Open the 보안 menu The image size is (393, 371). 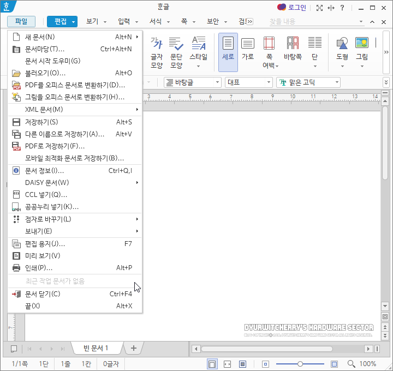(x=217, y=21)
